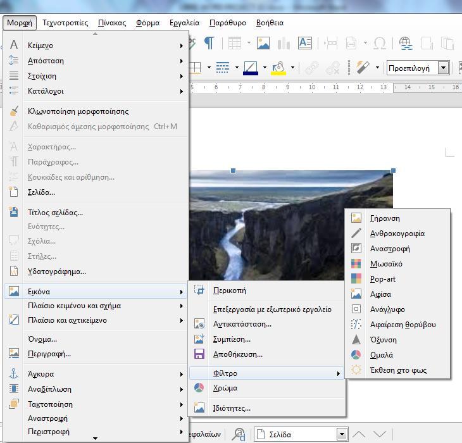The height and width of the screenshot is (443, 462).
Task: Click the yellow fill color bucket
Action: click(x=278, y=68)
